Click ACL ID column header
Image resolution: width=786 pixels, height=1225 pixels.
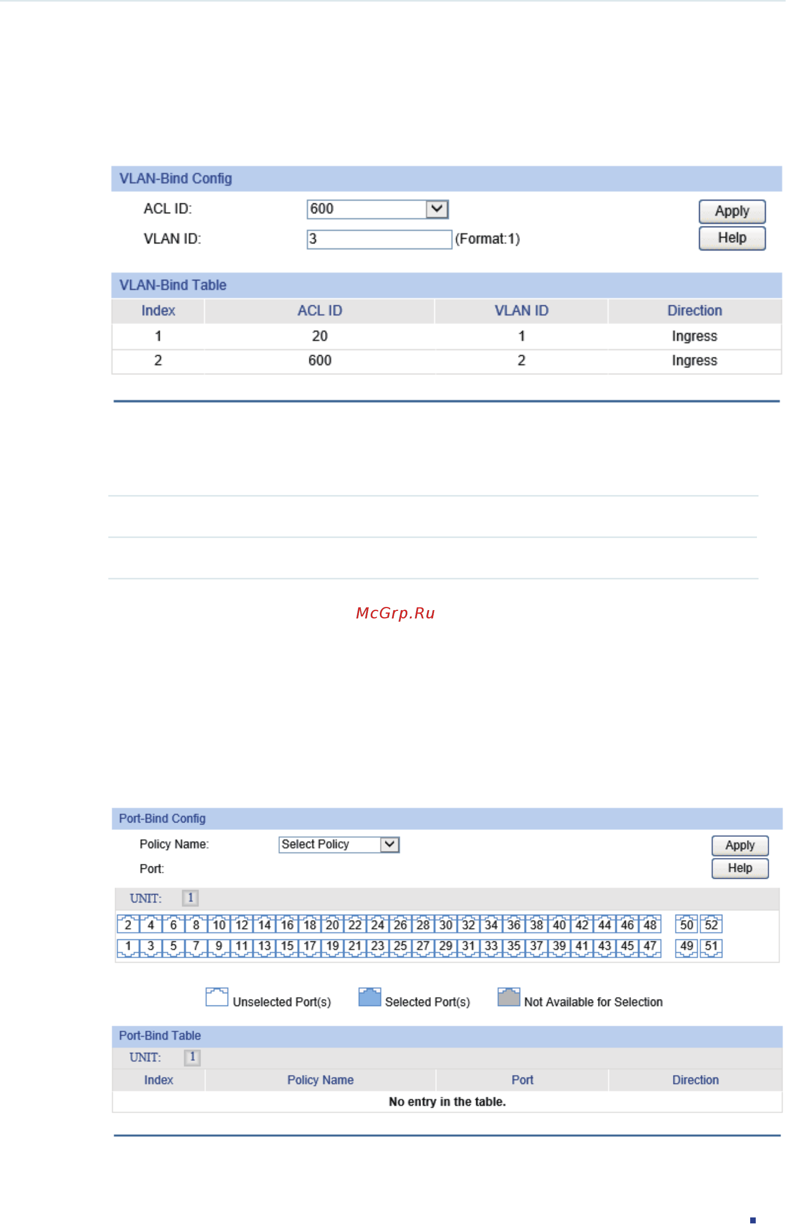coord(320,311)
